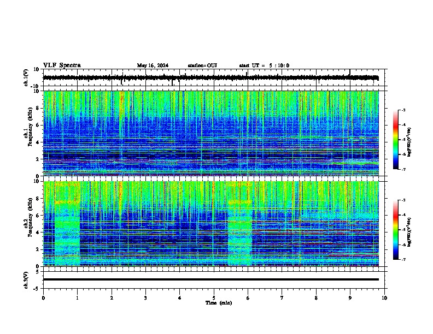Click inside the ch.1 frequency spectrogram

pyautogui.click(x=211, y=133)
